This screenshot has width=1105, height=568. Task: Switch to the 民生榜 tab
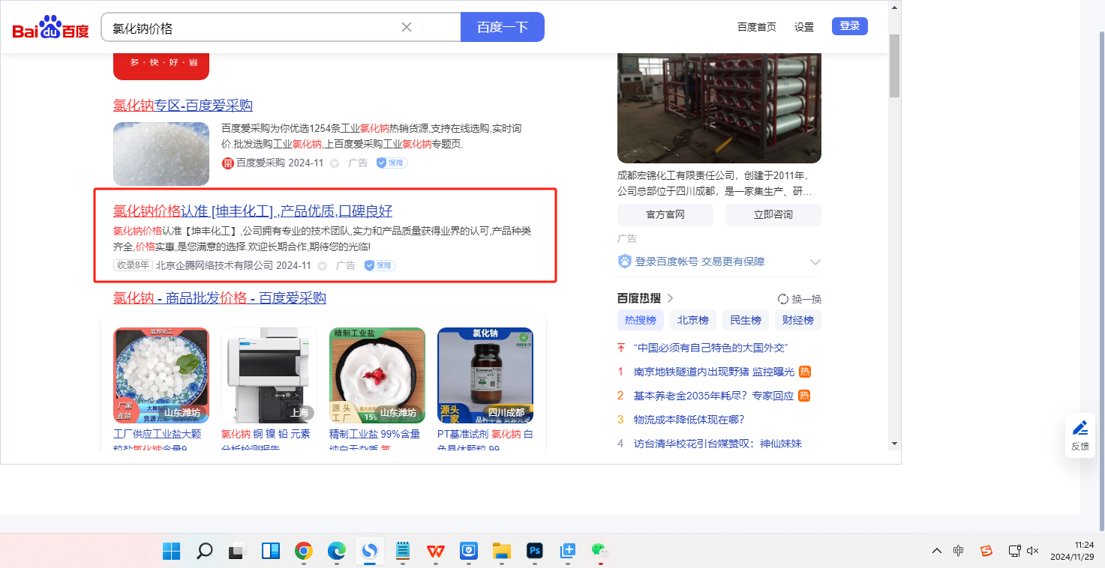click(746, 320)
